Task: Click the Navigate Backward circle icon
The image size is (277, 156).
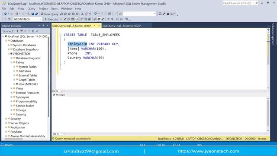Action: pyautogui.click(x=6, y=14)
